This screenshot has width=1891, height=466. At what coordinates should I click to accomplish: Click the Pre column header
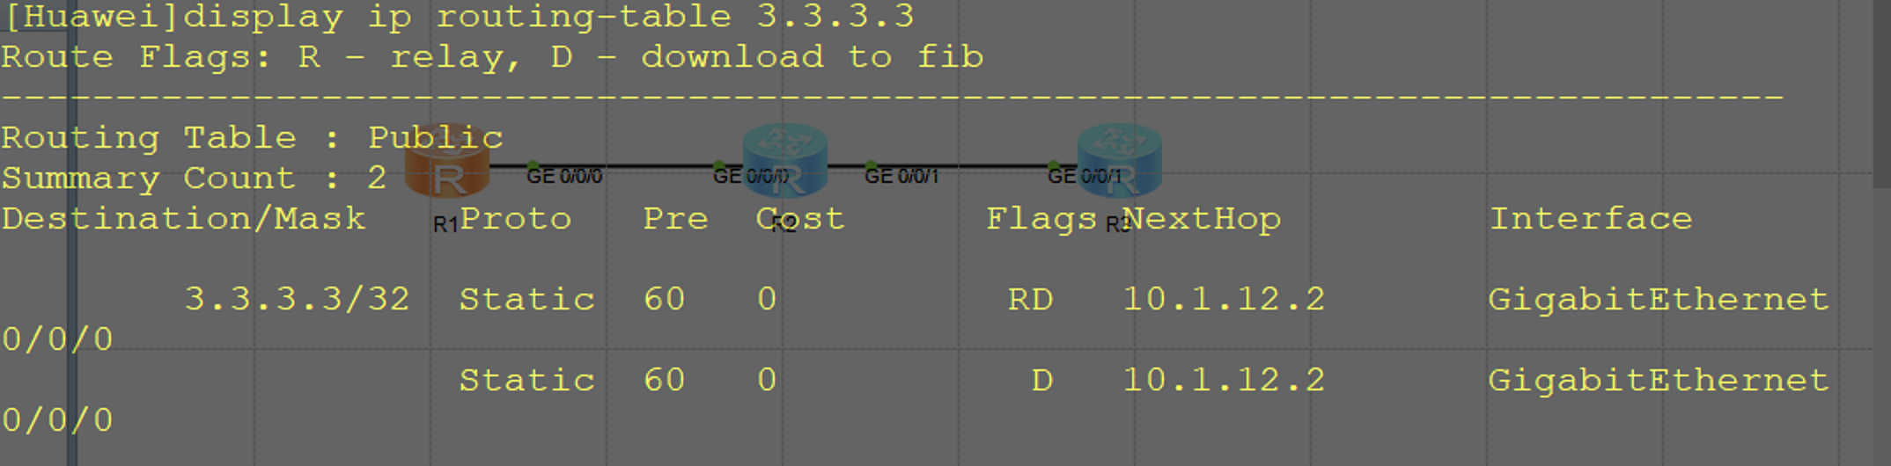coord(675,218)
